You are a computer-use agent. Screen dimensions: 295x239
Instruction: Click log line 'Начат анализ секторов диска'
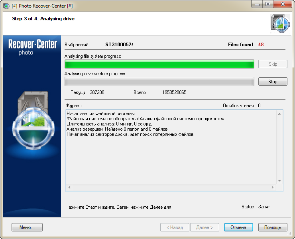tap(97, 135)
